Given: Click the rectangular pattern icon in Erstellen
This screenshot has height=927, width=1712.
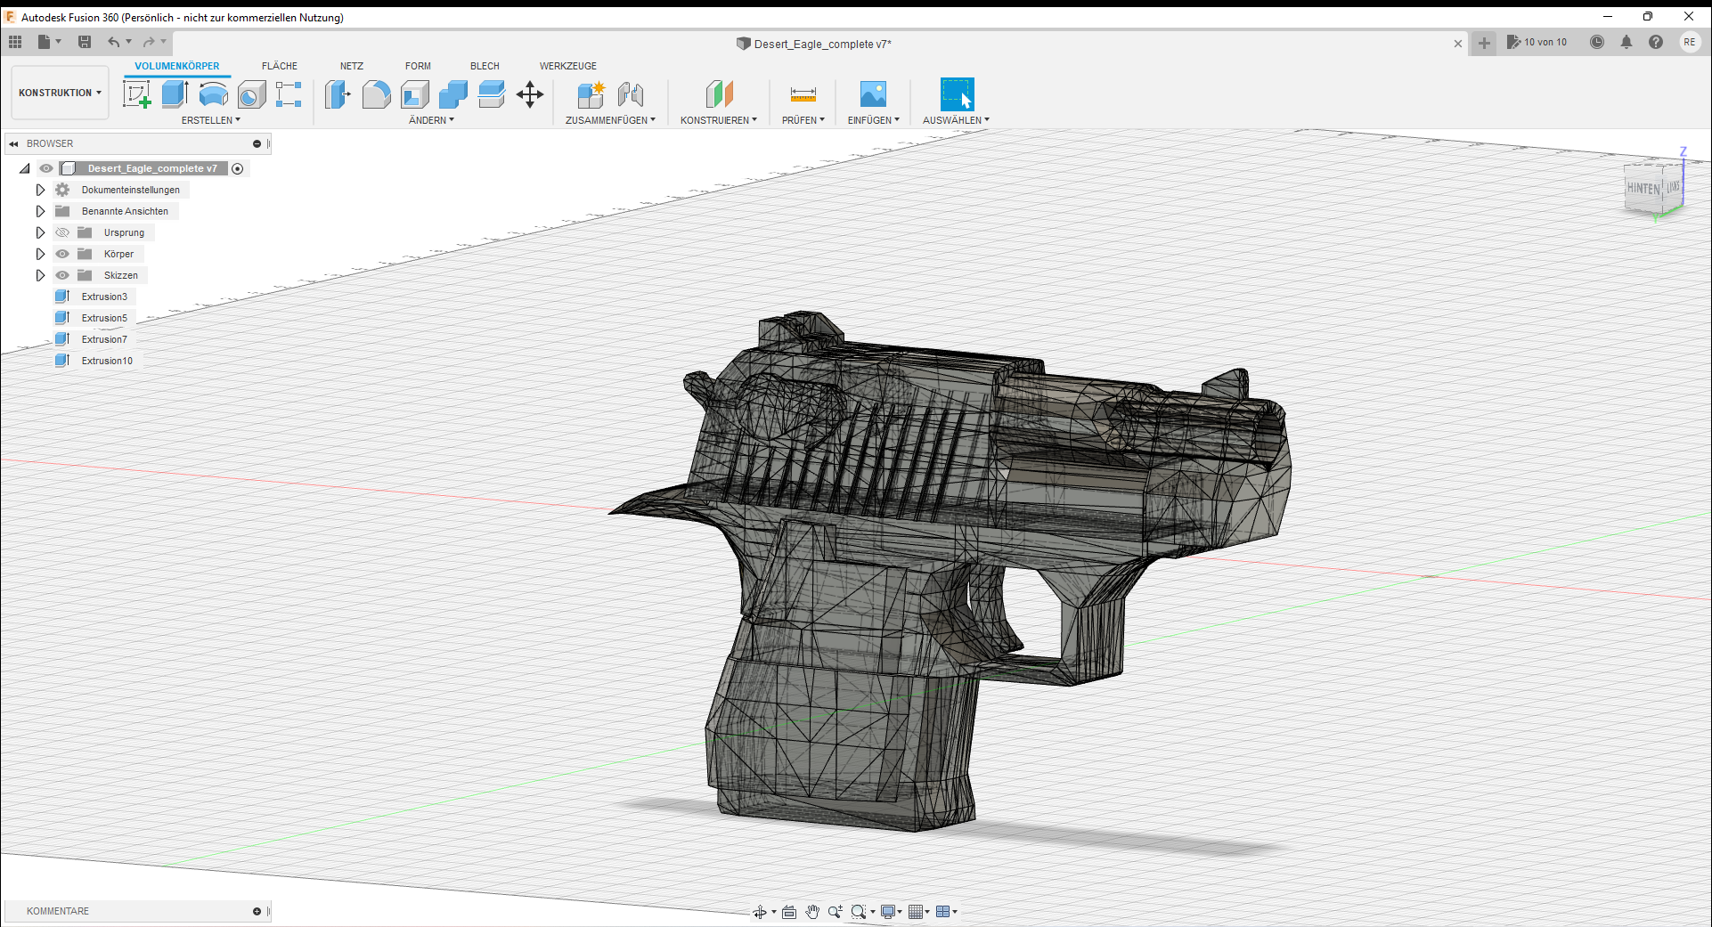Looking at the screenshot, I should pos(289,94).
